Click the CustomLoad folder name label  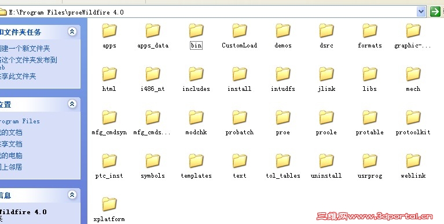[240, 45]
